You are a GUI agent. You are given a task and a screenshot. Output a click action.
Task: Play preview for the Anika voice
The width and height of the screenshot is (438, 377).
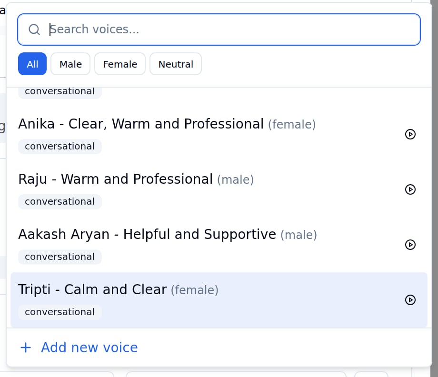410,134
